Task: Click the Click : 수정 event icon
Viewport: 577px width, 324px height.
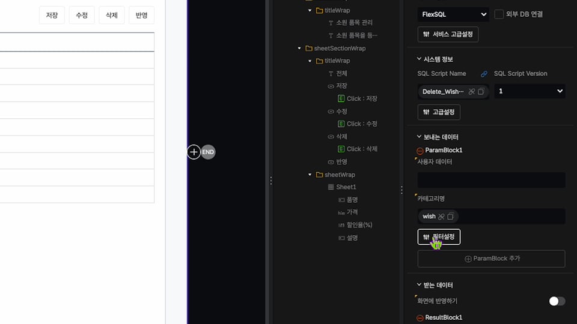Action: (x=341, y=124)
